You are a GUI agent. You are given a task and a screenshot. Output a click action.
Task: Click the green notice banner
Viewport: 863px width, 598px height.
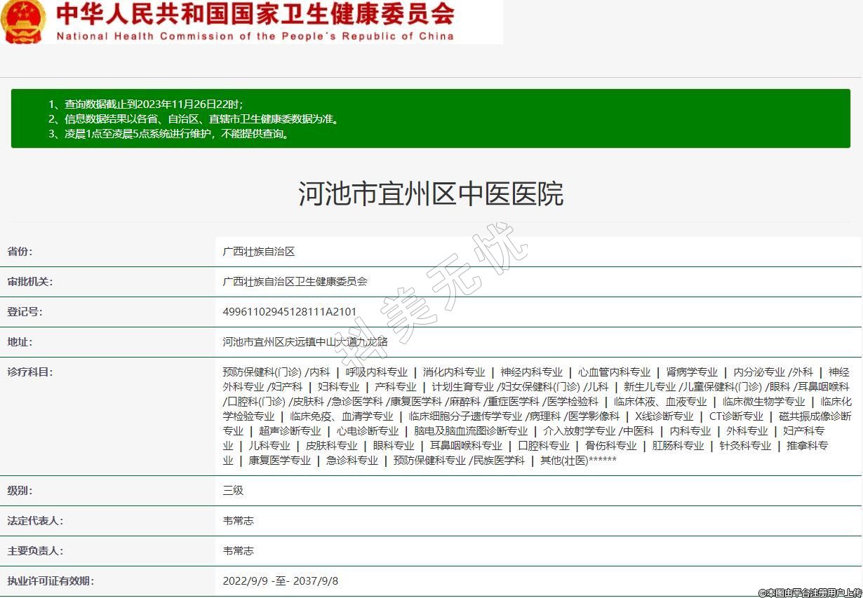430,118
